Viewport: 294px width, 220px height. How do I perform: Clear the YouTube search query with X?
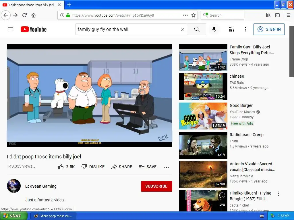[x=182, y=29]
